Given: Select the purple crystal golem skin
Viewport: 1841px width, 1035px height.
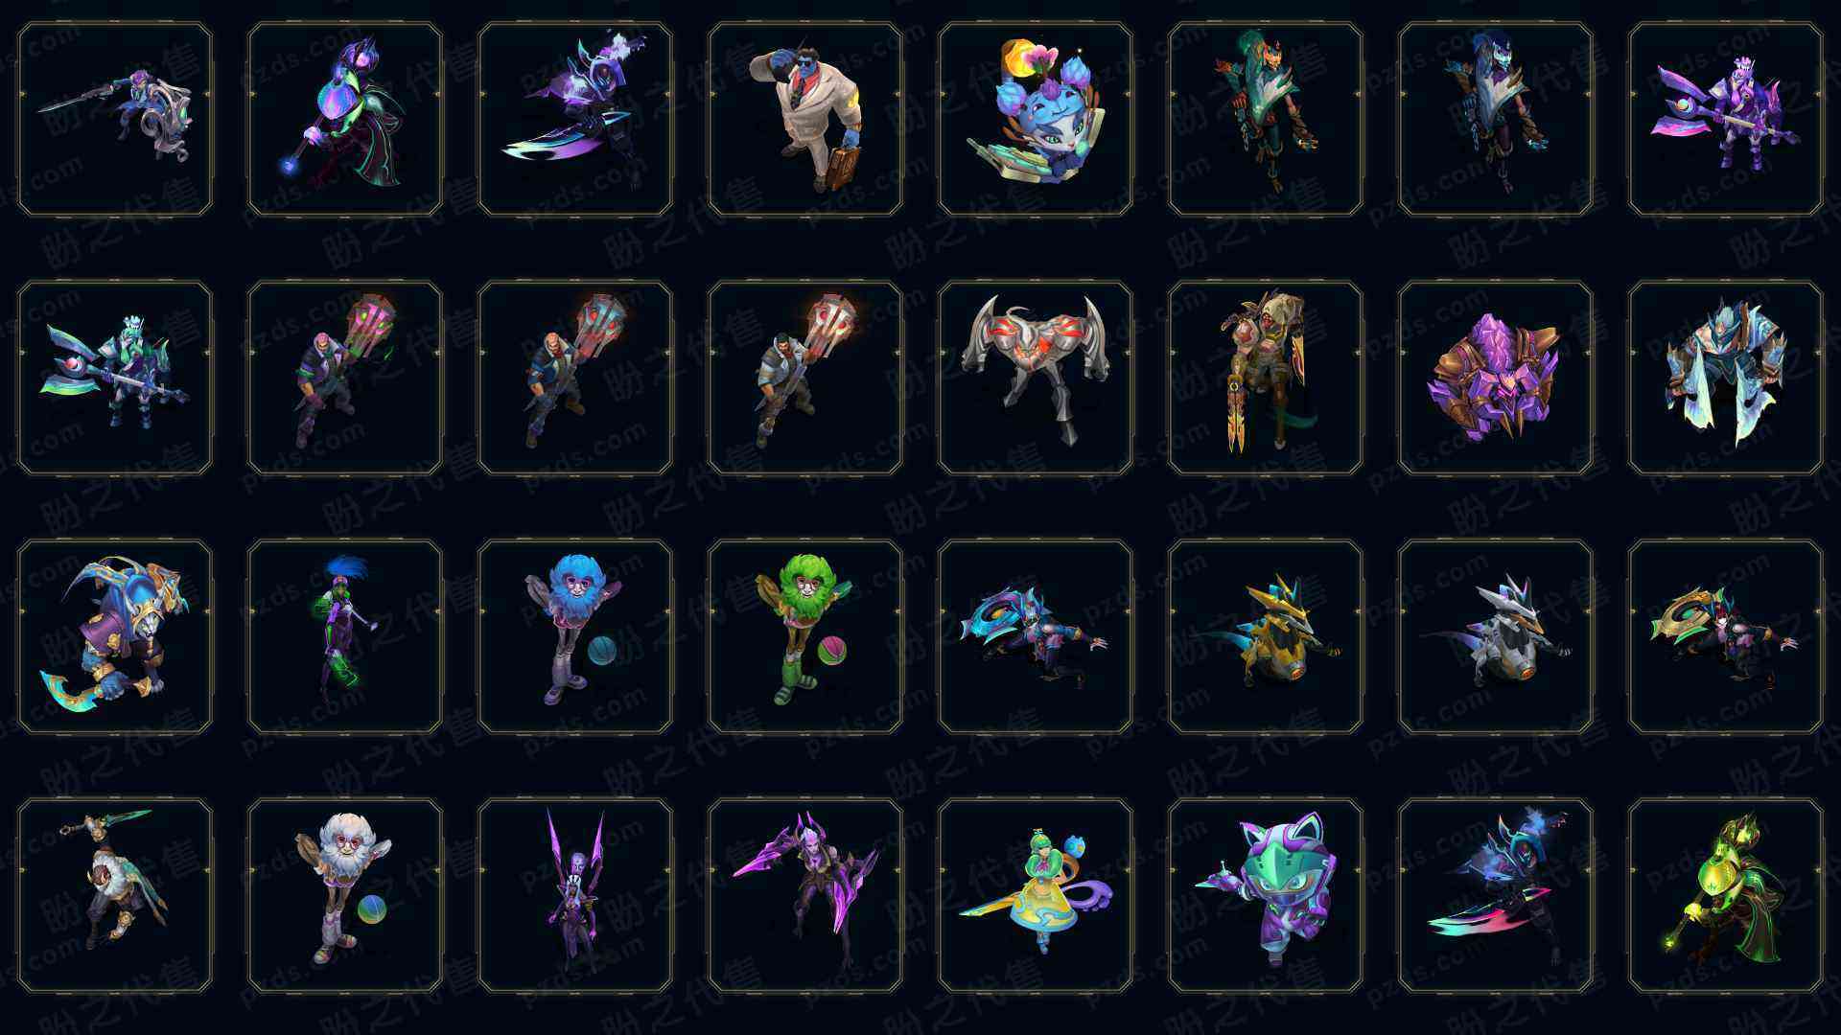Looking at the screenshot, I should (x=1496, y=378).
